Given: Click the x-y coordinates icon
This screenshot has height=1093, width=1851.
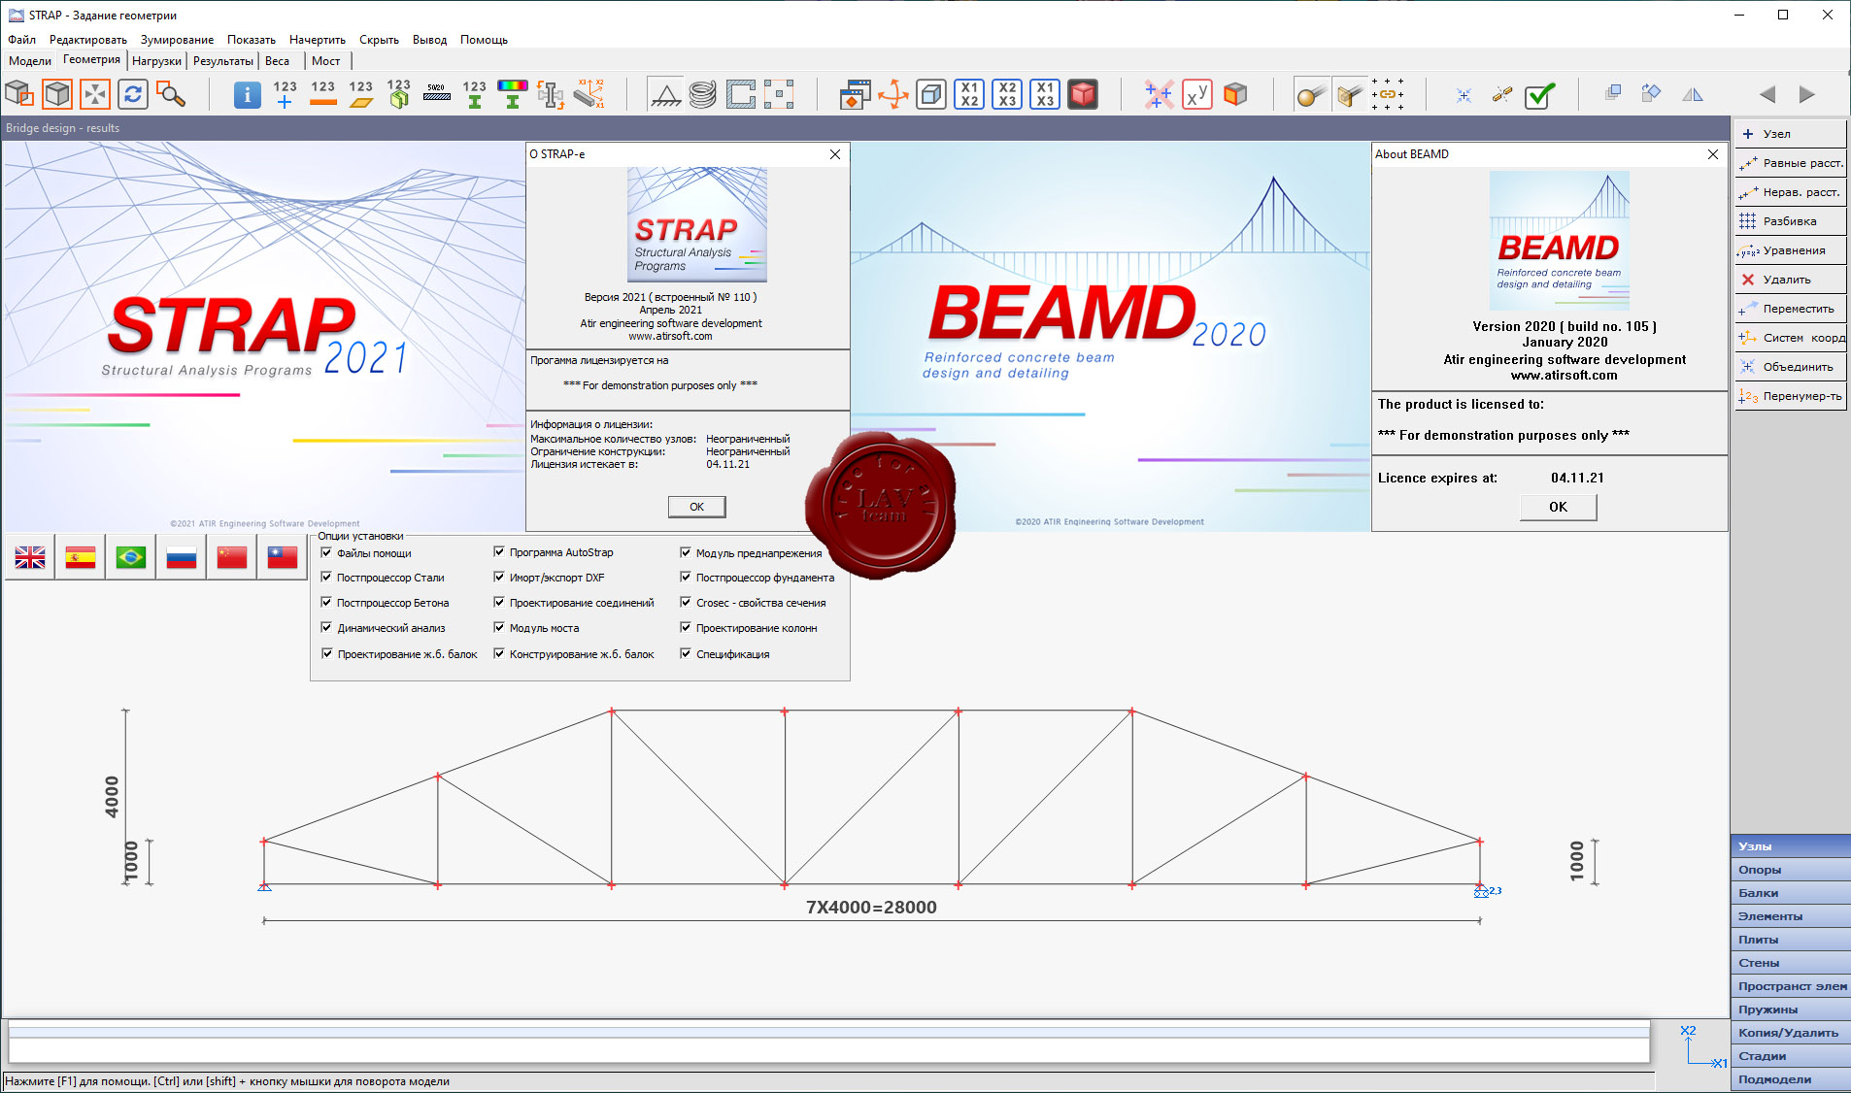Looking at the screenshot, I should click(1197, 94).
